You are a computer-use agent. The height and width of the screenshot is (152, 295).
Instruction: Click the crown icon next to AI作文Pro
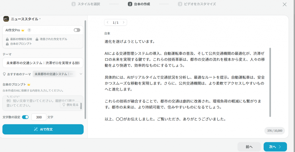pyautogui.click(x=23, y=30)
